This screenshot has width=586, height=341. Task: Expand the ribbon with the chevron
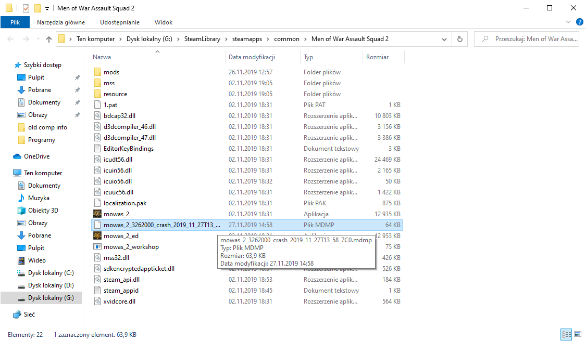568,22
